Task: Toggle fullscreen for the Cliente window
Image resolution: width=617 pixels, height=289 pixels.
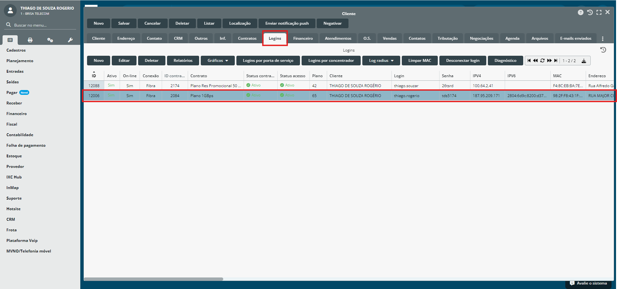Action: click(x=599, y=12)
